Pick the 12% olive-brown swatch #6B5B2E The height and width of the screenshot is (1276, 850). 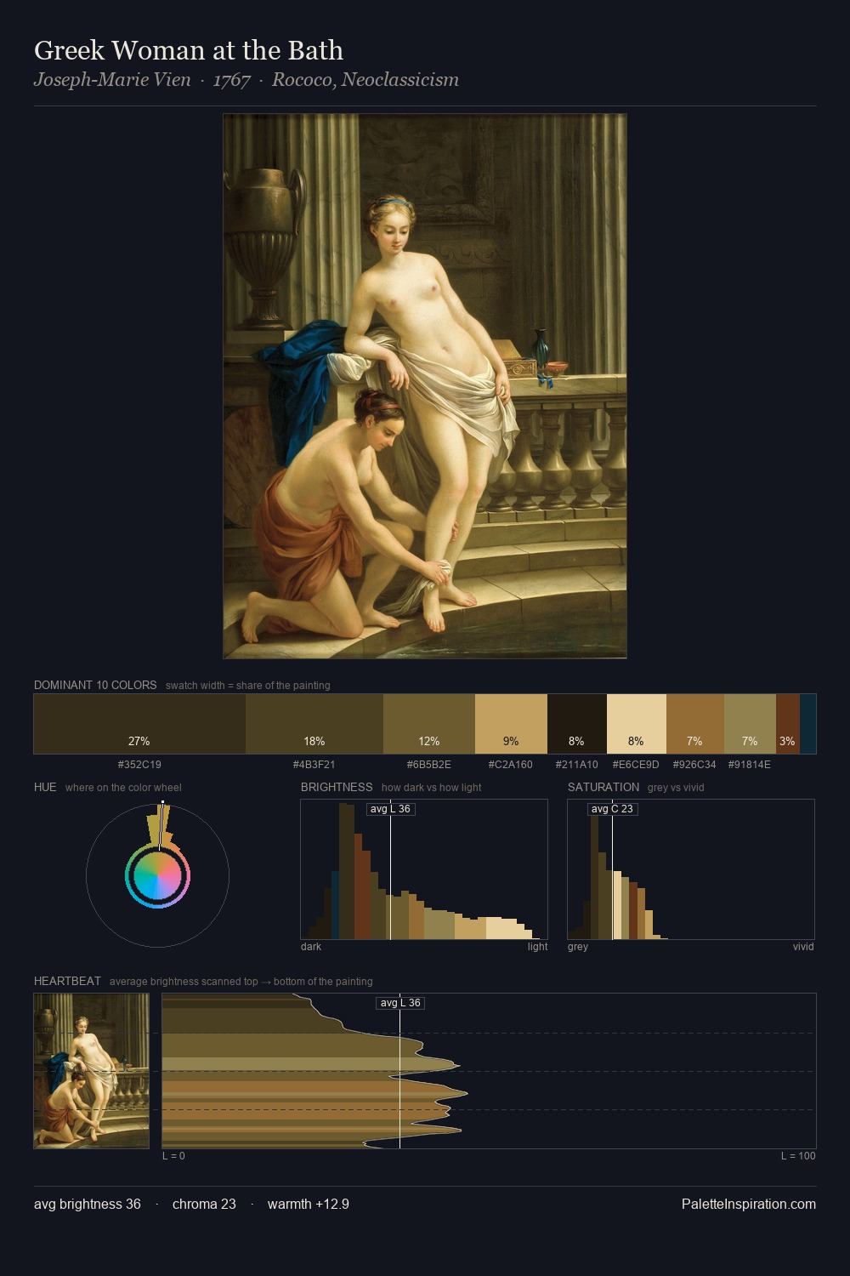pyautogui.click(x=429, y=724)
